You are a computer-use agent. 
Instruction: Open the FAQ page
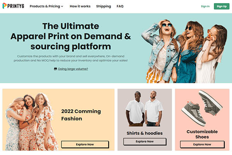coord(120,6)
